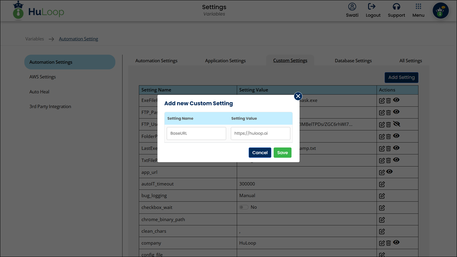Click the Automation Setting breadcrumb link
The image size is (457, 257).
click(x=79, y=39)
